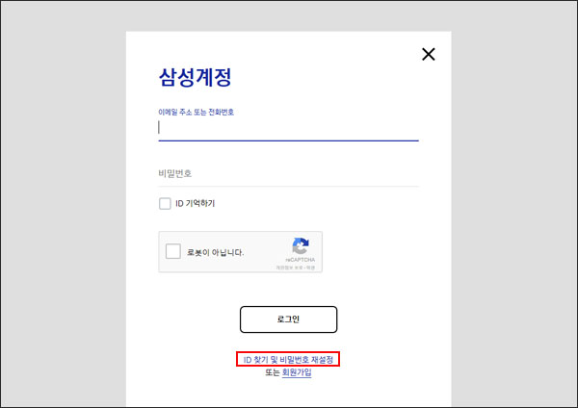
Task: Click the 삼성계정 heading
Action: click(x=195, y=77)
